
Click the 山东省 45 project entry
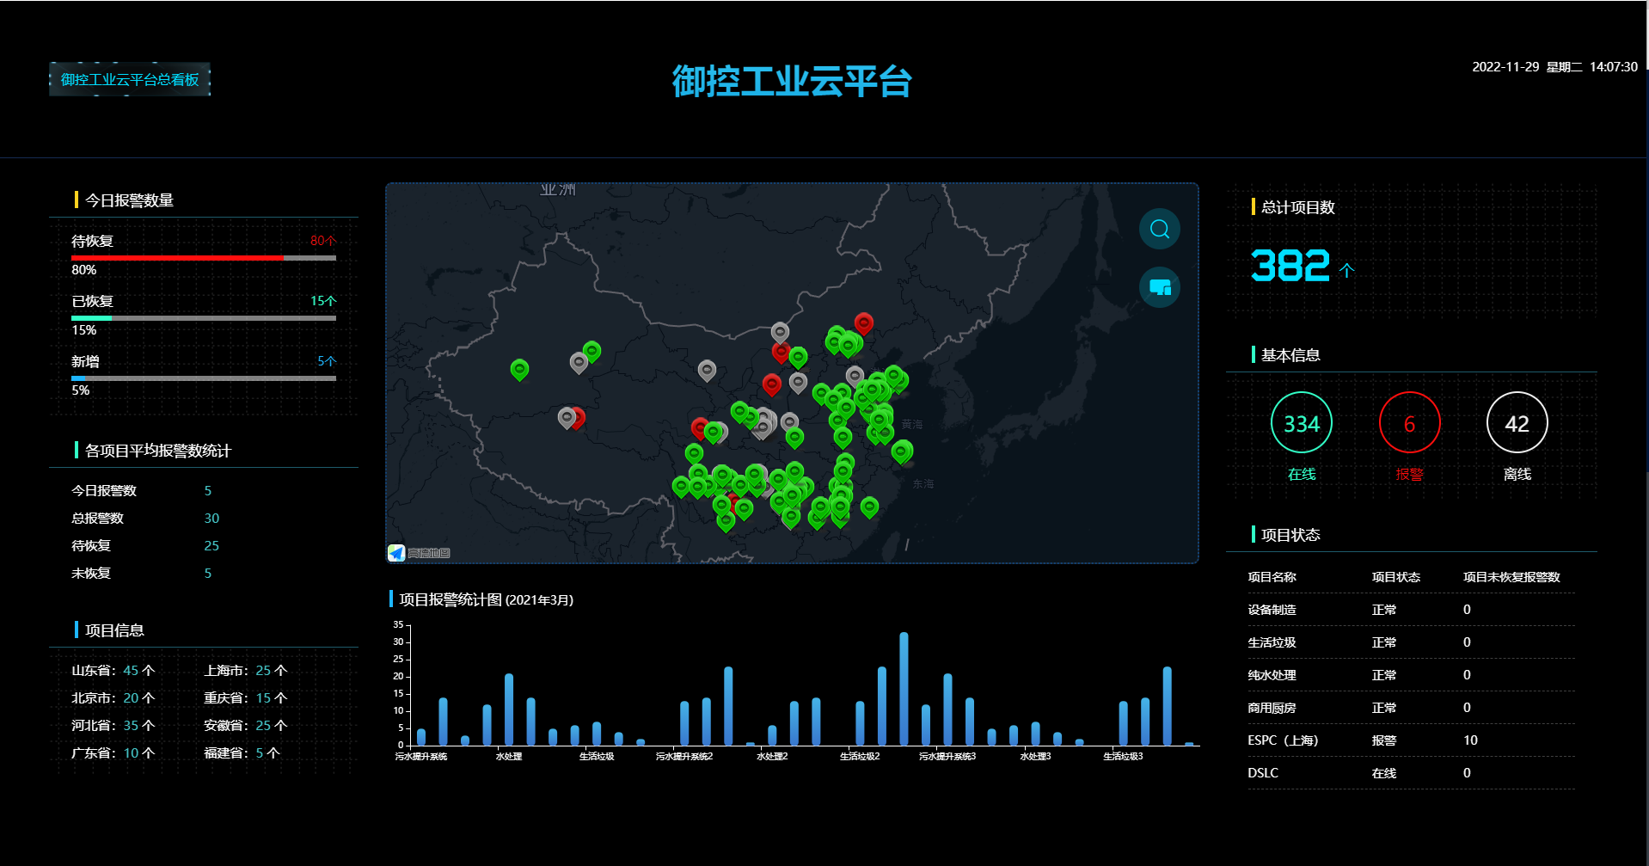[x=113, y=671]
